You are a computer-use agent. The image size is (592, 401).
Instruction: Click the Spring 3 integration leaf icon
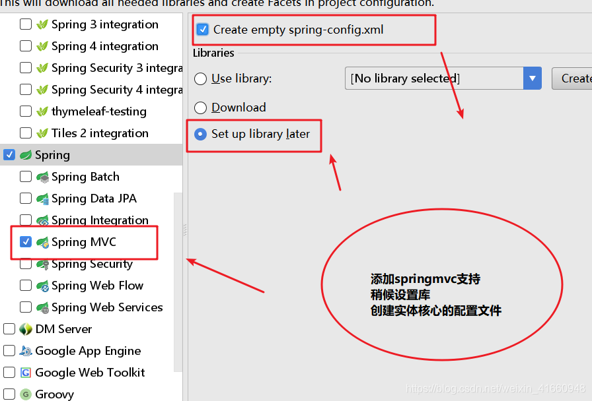(x=42, y=24)
